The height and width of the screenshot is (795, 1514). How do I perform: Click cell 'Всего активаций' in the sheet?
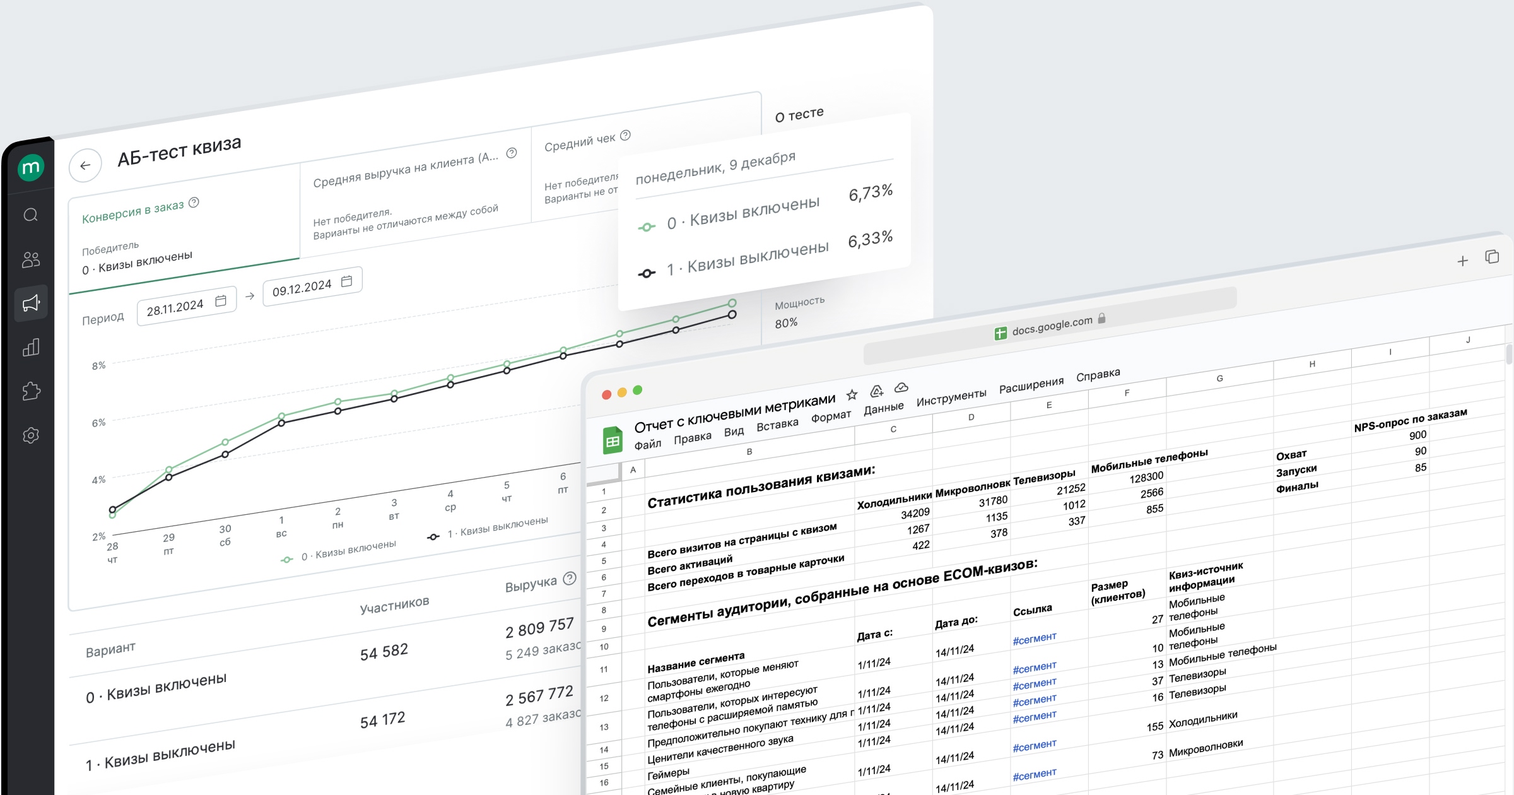(x=690, y=565)
